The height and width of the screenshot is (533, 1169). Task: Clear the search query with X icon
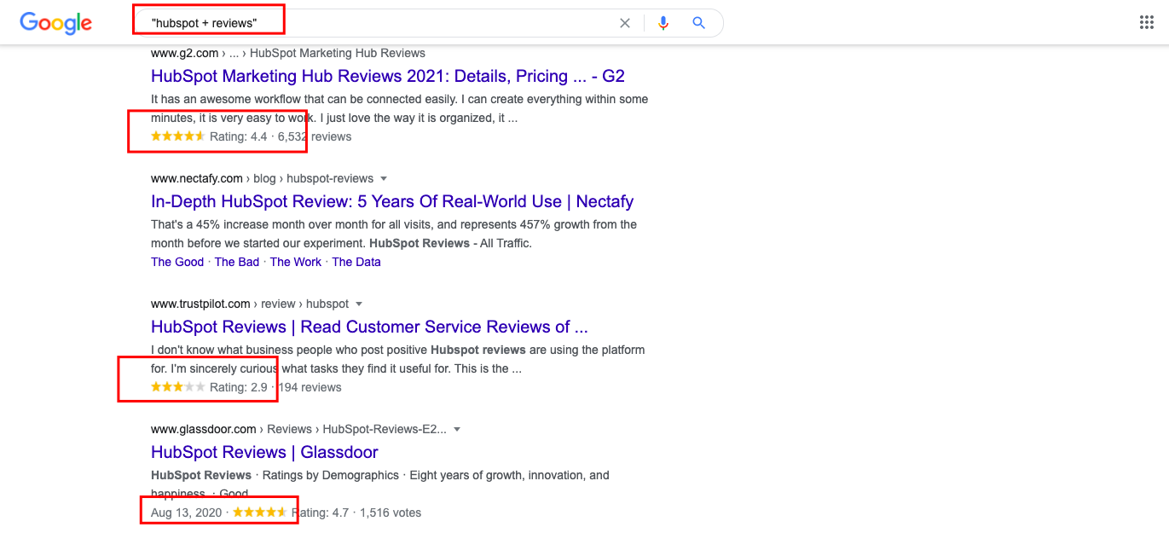pyautogui.click(x=625, y=23)
